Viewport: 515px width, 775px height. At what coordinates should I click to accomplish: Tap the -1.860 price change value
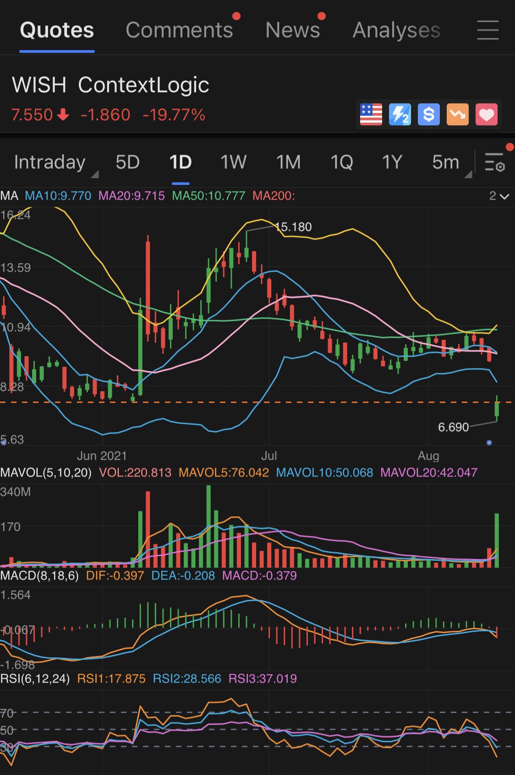[x=105, y=115]
